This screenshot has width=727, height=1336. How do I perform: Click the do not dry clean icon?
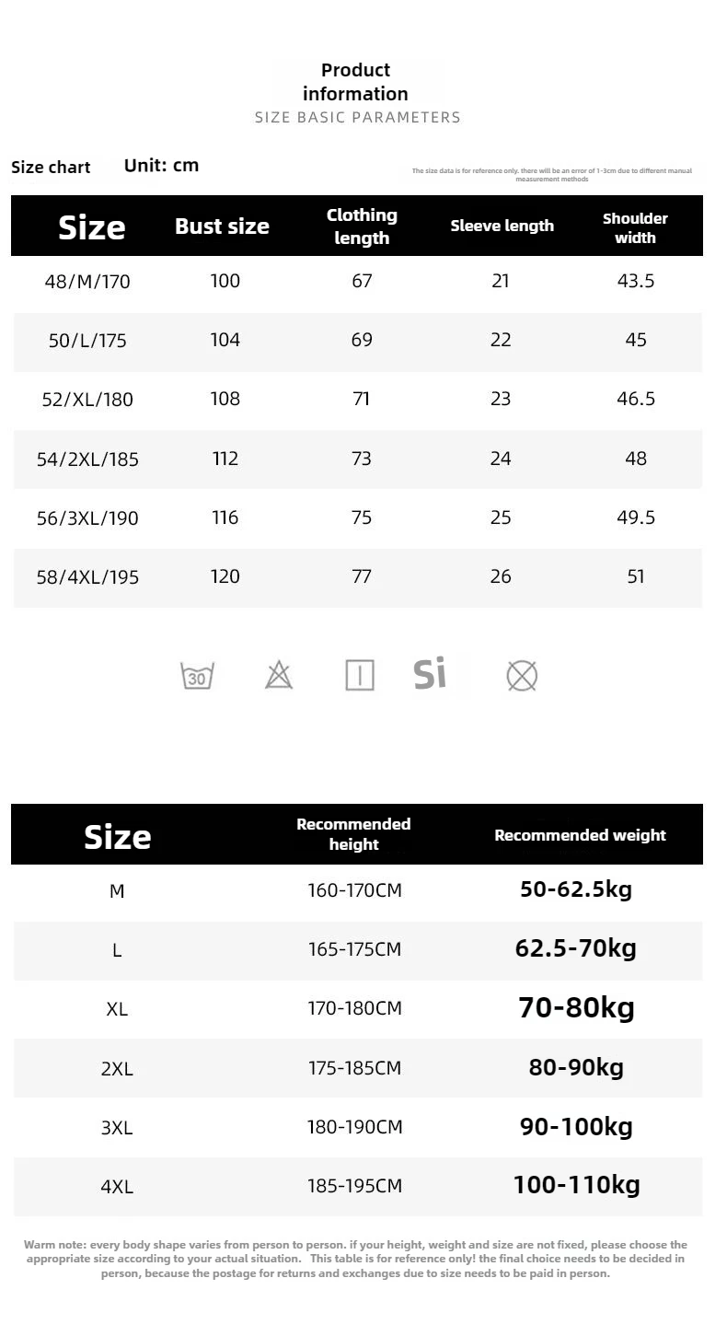click(x=522, y=676)
